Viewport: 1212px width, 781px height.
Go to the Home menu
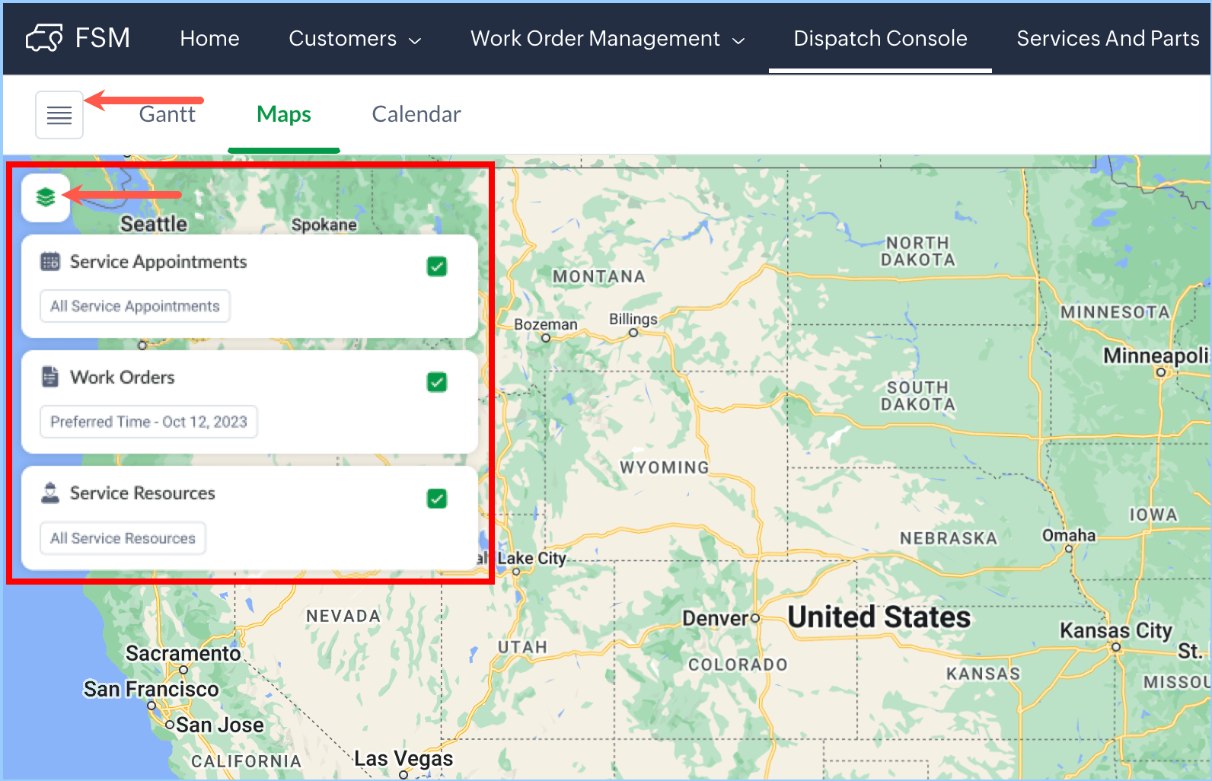[209, 38]
